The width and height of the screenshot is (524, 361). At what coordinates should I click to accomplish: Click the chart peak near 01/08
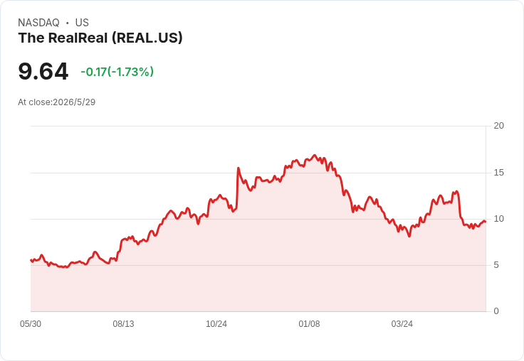314,155
